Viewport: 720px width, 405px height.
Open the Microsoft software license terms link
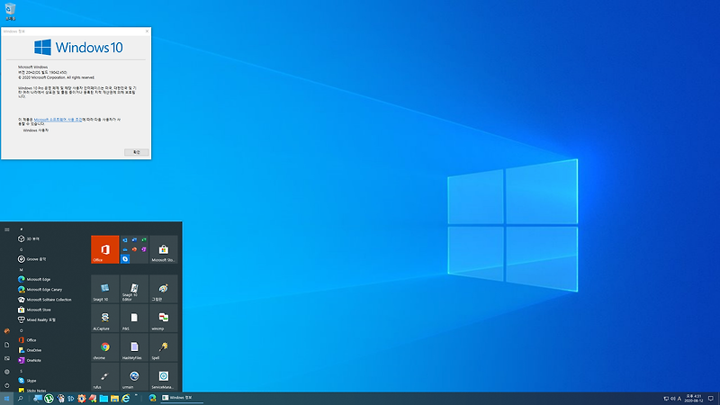click(x=58, y=120)
